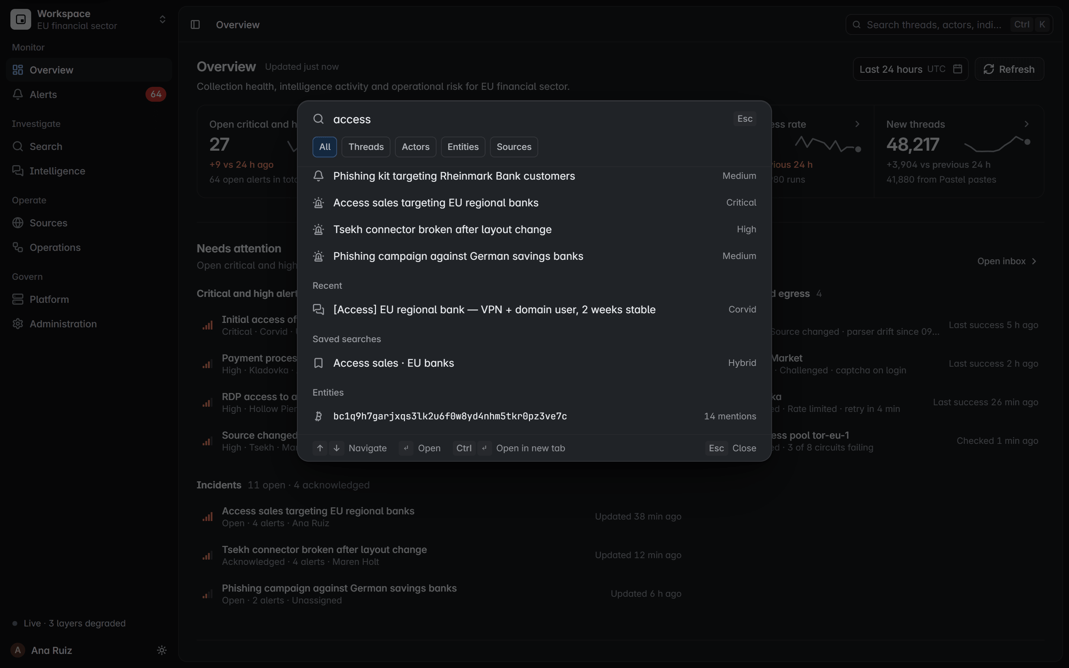Click the down arrow navigate key
This screenshot has height=668, width=1069.
337,448
